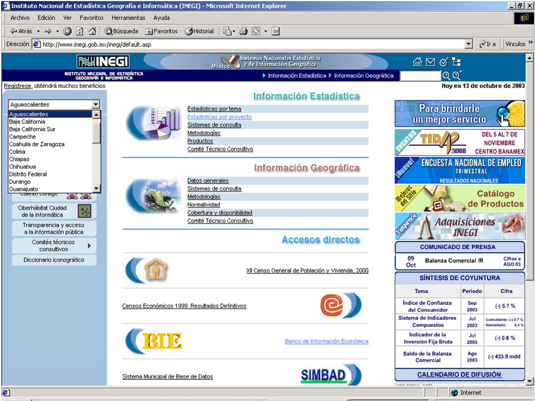Open Estadísticas por tema link

pyautogui.click(x=214, y=109)
